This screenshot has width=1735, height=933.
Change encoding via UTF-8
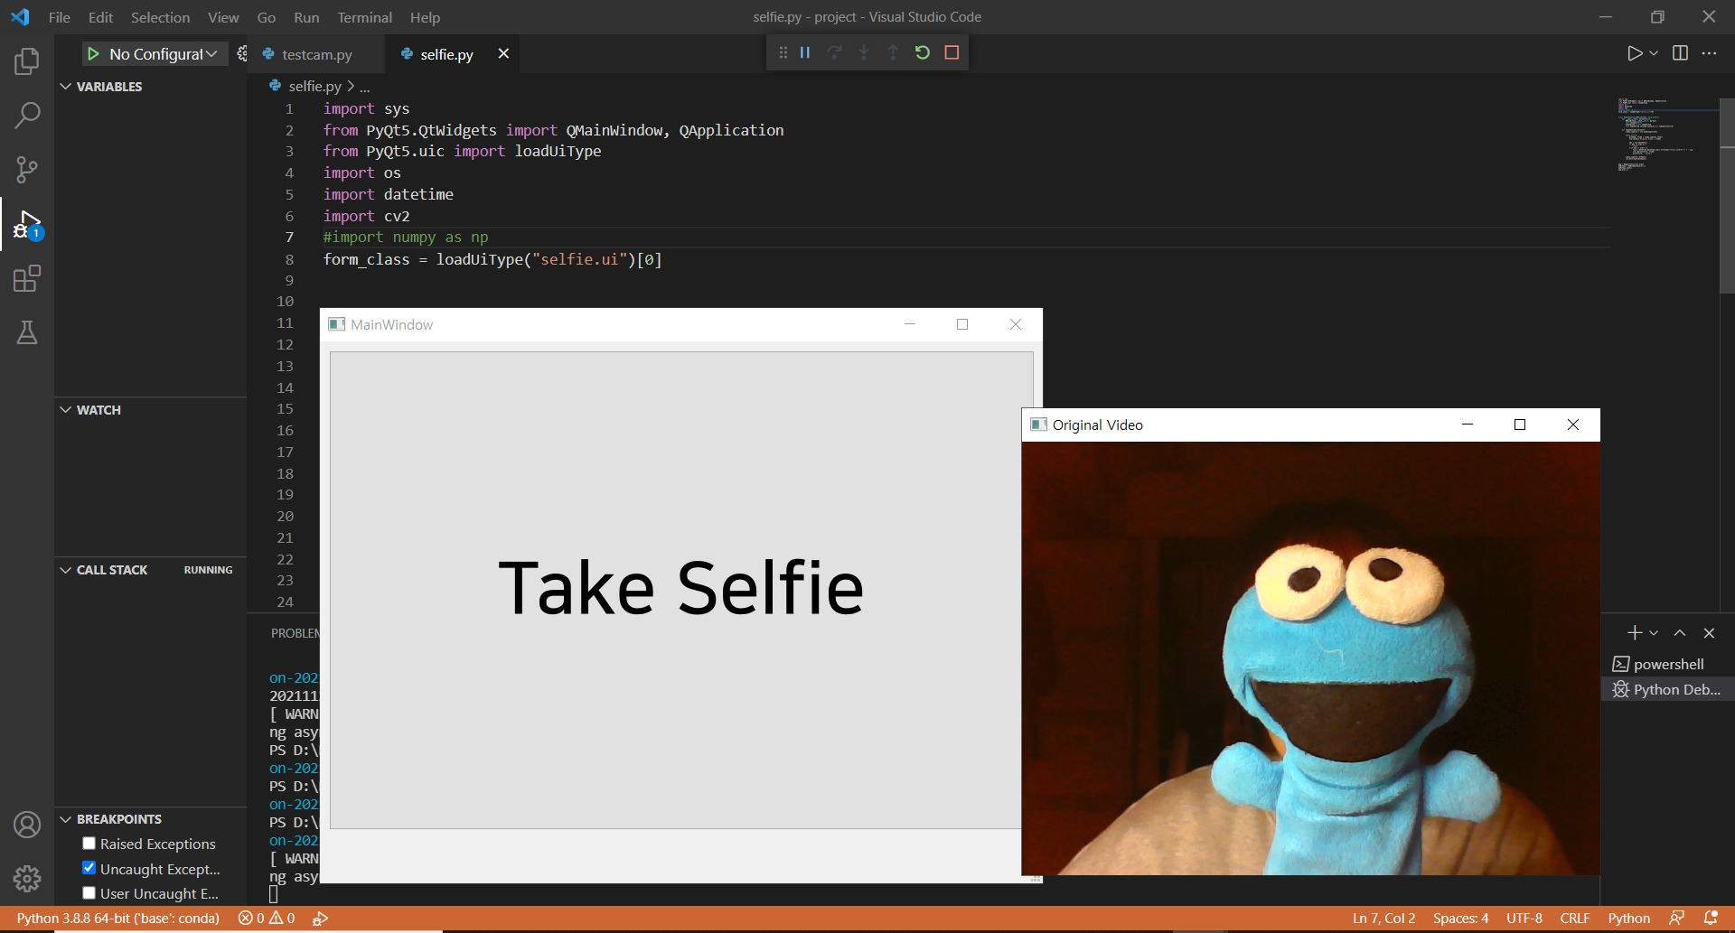pyautogui.click(x=1524, y=918)
